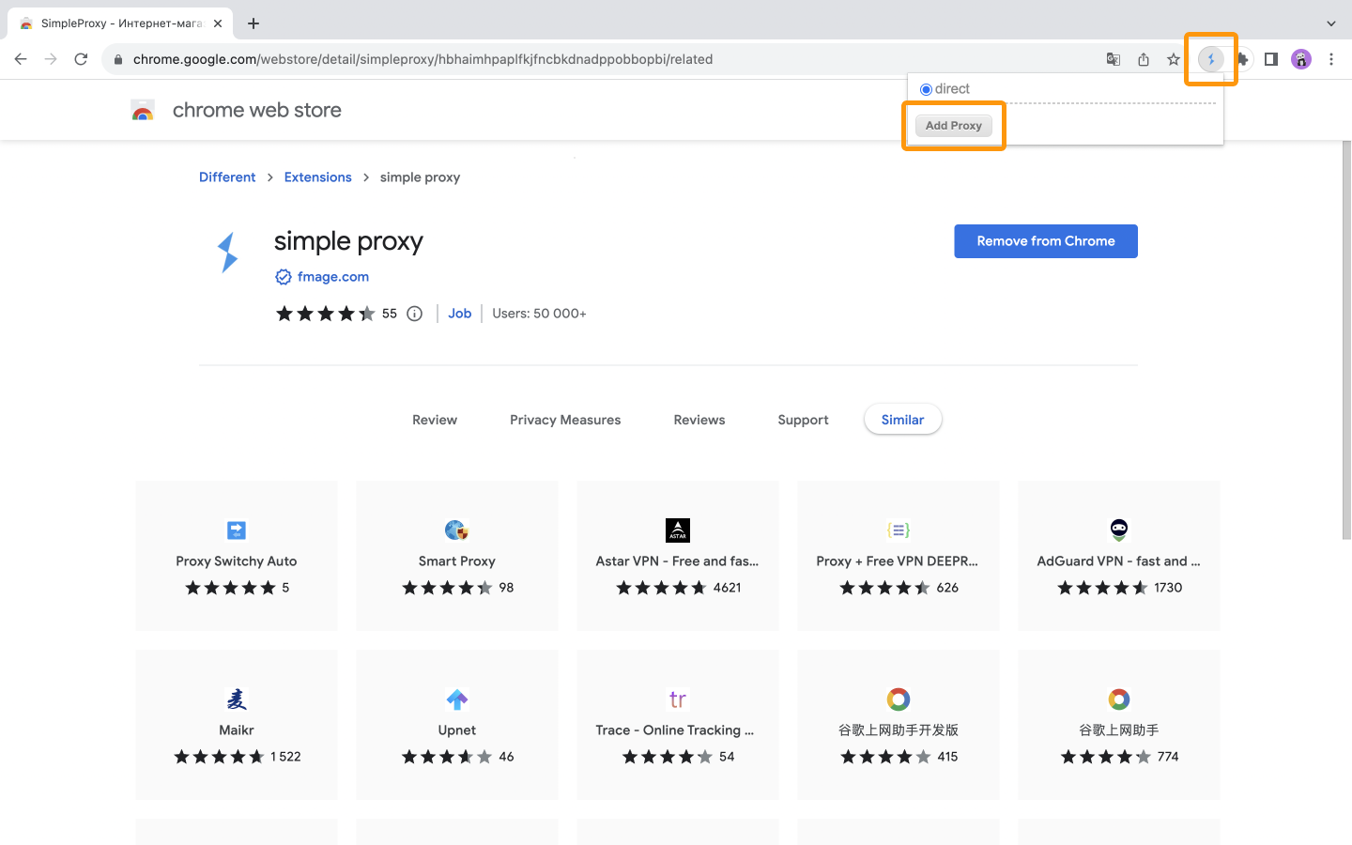Screen dimensions: 1352x845
Task: Switch to Privacy Measures tab
Action: pyautogui.click(x=565, y=420)
